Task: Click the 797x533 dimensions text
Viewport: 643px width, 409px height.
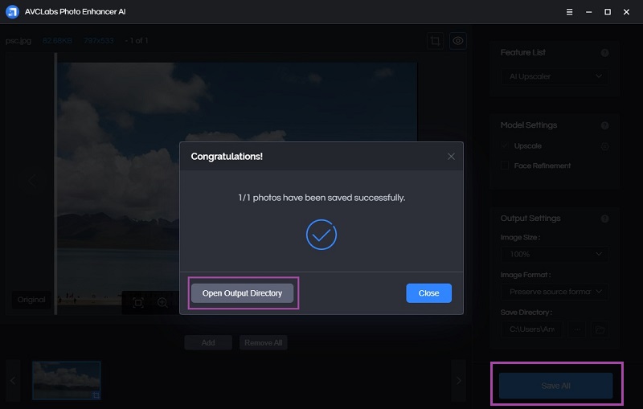Action: [98, 40]
